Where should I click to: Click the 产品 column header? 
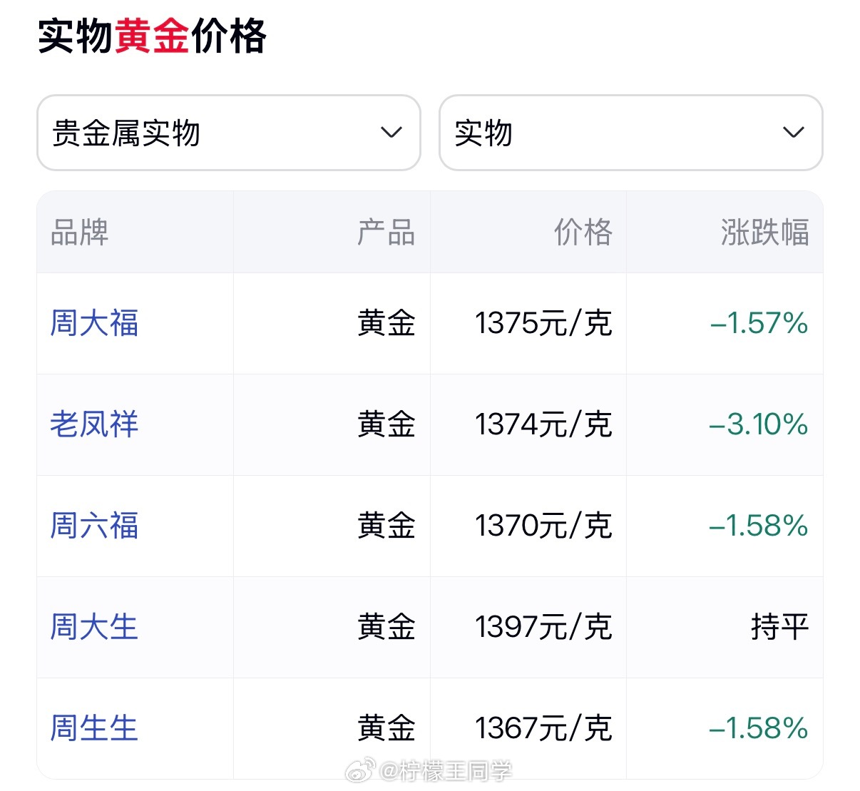(387, 233)
